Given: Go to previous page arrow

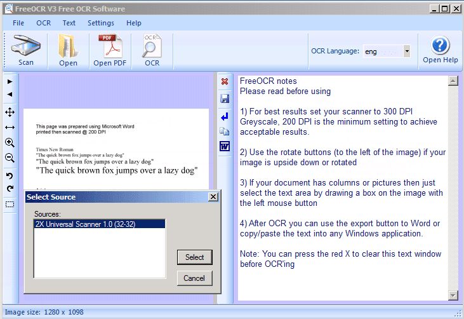Looking at the screenshot, I should click(10, 94).
